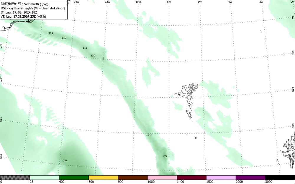Click the 63N latitude label on left edge
295x184 pixels.
1,46
